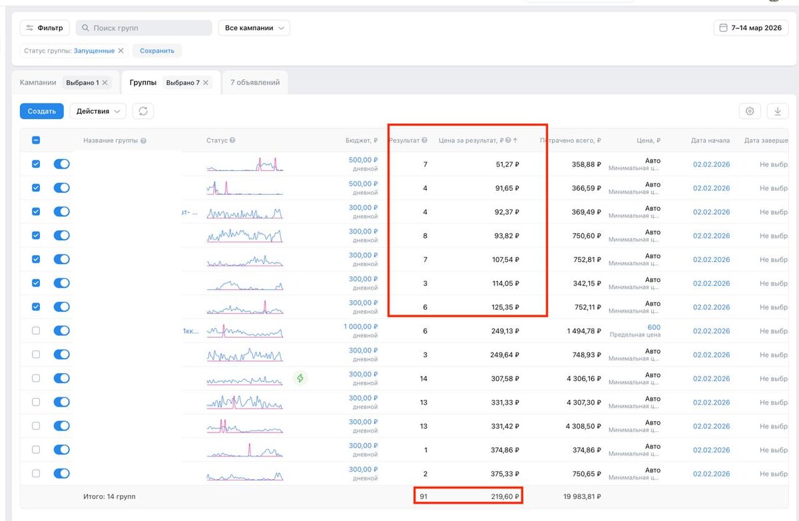Open the Действия dropdown
This screenshot has height=521, width=799.
tap(98, 111)
